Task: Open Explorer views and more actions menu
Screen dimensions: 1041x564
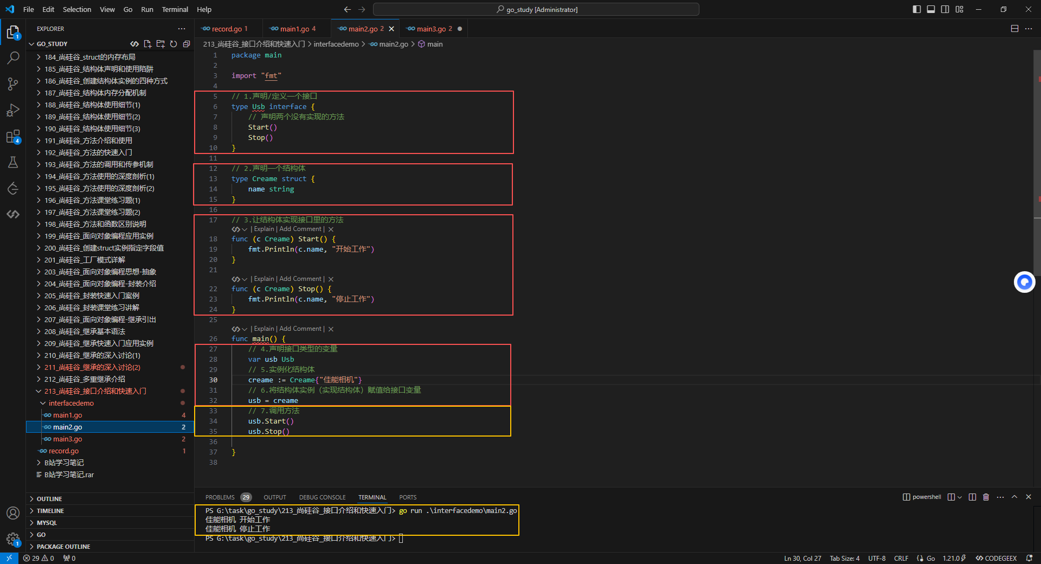Action: (182, 29)
